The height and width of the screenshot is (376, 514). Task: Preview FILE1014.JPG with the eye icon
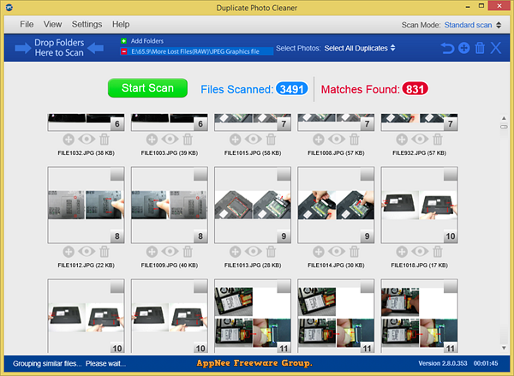[337, 252]
